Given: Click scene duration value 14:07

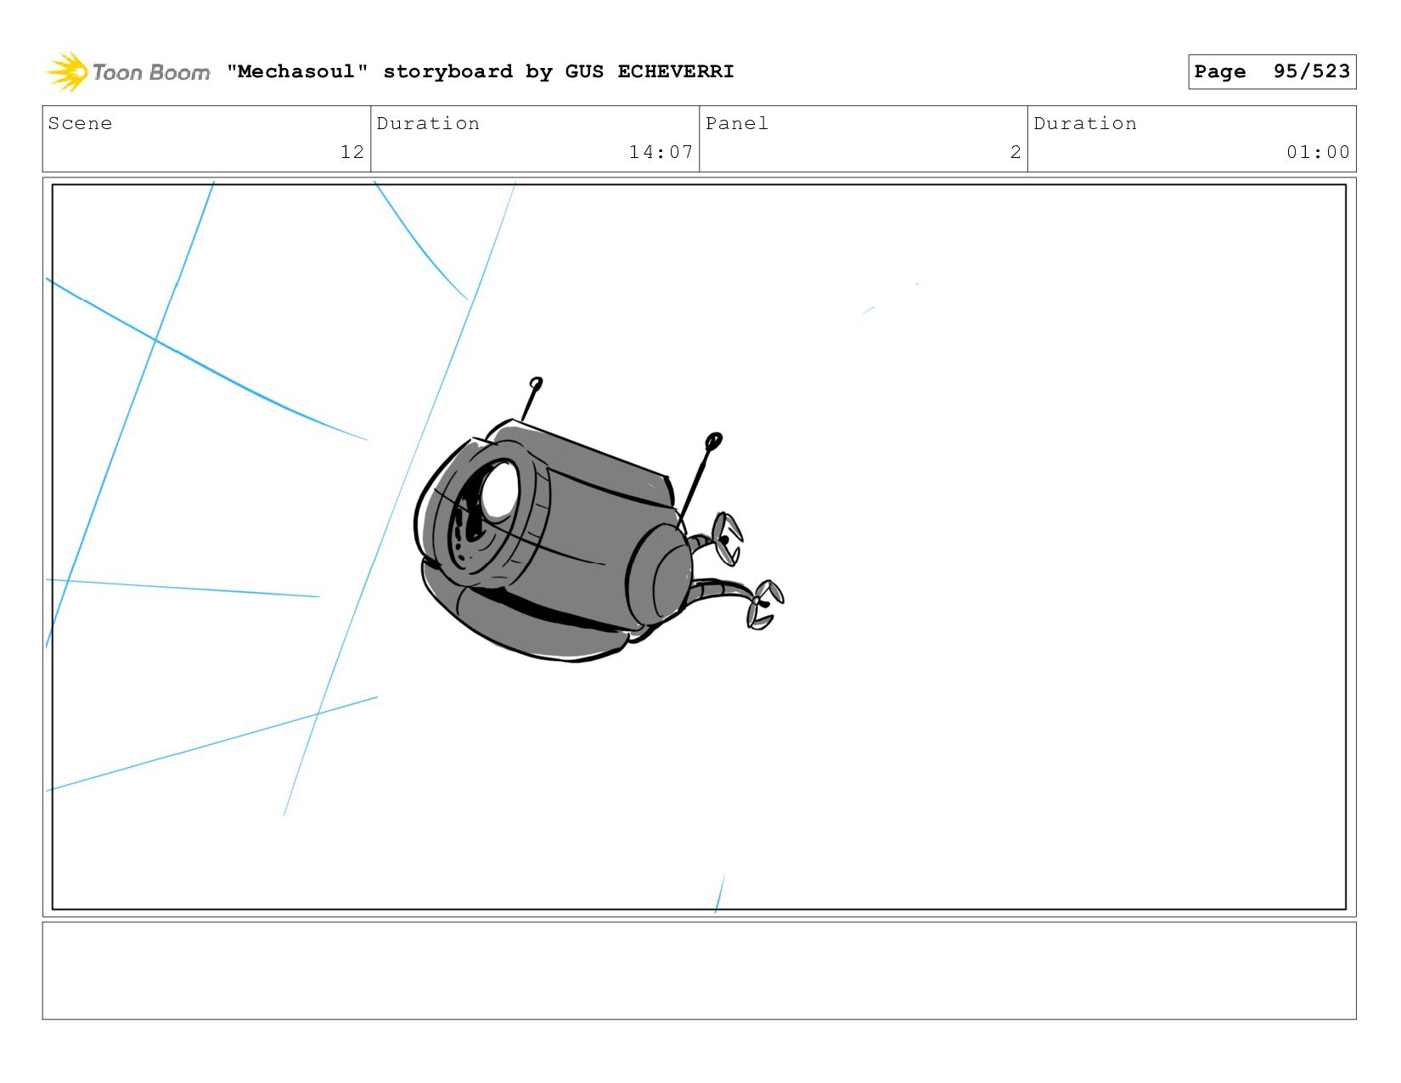Looking at the screenshot, I should (661, 152).
